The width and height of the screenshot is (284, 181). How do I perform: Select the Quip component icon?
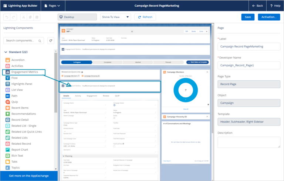[8, 102]
